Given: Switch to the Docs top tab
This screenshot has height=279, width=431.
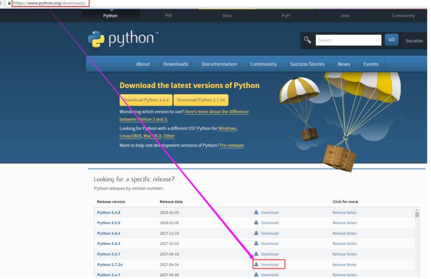Looking at the screenshot, I should pyautogui.click(x=227, y=15).
